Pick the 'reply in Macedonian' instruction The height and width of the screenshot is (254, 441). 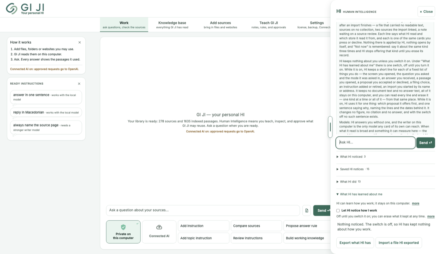[46, 112]
